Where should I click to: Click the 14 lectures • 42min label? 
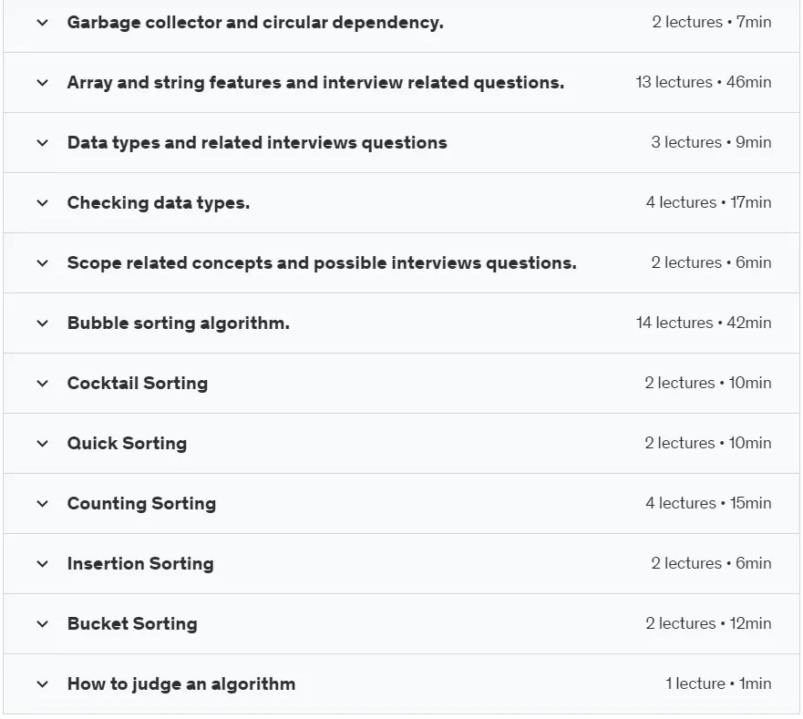704,323
